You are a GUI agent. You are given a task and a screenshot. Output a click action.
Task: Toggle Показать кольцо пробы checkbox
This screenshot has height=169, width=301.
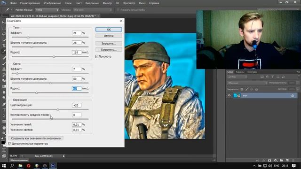click(x=118, y=10)
